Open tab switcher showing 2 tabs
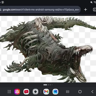 (x=94, y=9)
